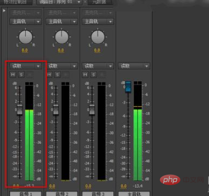Open 音频 3 读取 automation dropdown
This screenshot has width=209, height=196.
click(98, 66)
